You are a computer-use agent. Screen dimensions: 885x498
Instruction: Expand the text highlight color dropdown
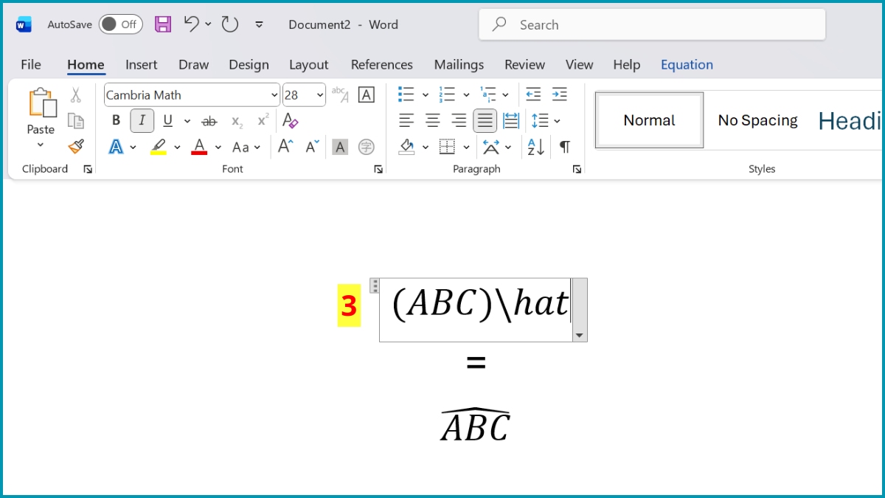coord(176,147)
